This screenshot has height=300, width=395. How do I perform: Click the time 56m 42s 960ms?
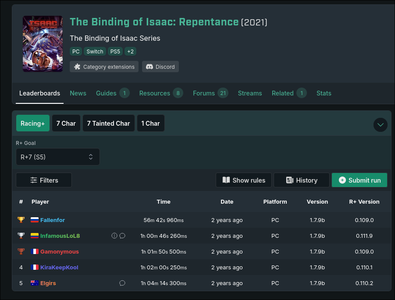[164, 220]
